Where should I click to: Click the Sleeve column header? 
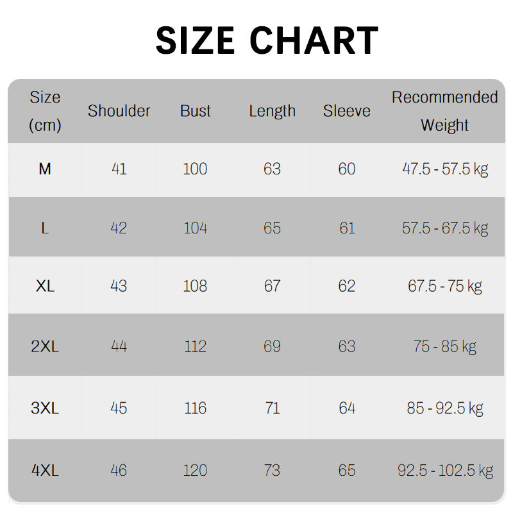pyautogui.click(x=346, y=111)
